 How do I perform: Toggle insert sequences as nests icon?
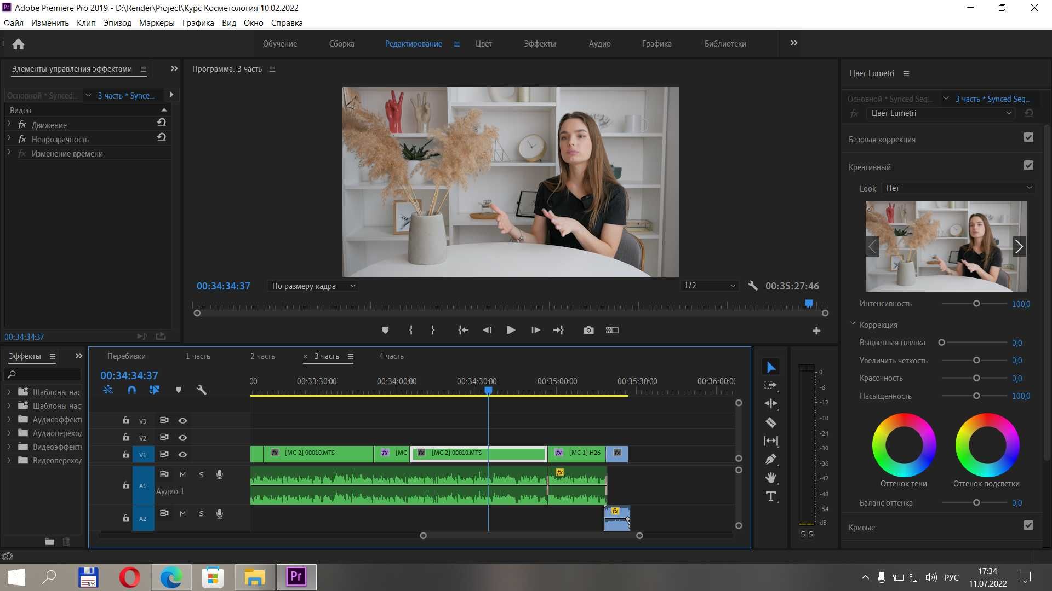point(108,390)
